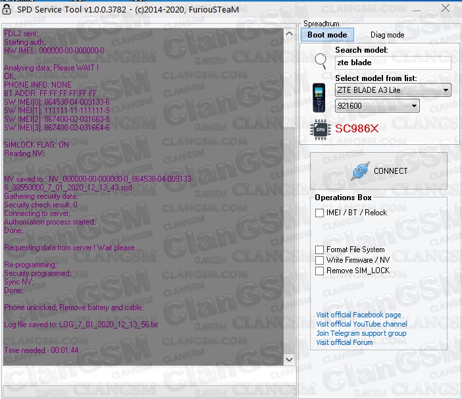Click the padlock icon in title bar
The height and width of the screenshot is (399, 462).
[7, 9]
